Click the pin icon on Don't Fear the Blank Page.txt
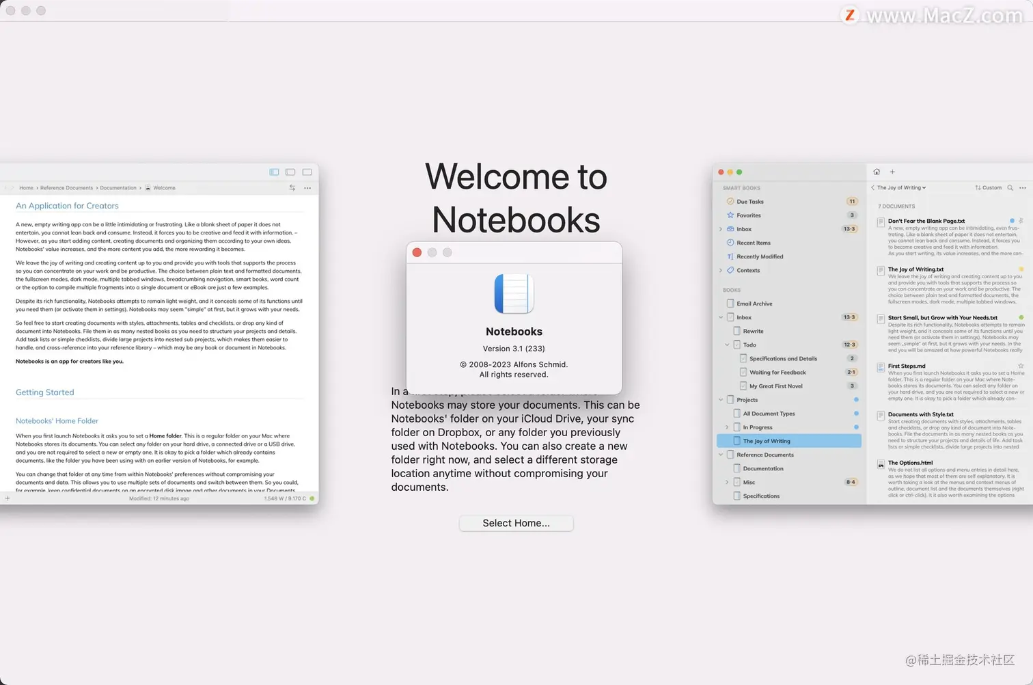The width and height of the screenshot is (1033, 685). pyautogui.click(x=1021, y=221)
